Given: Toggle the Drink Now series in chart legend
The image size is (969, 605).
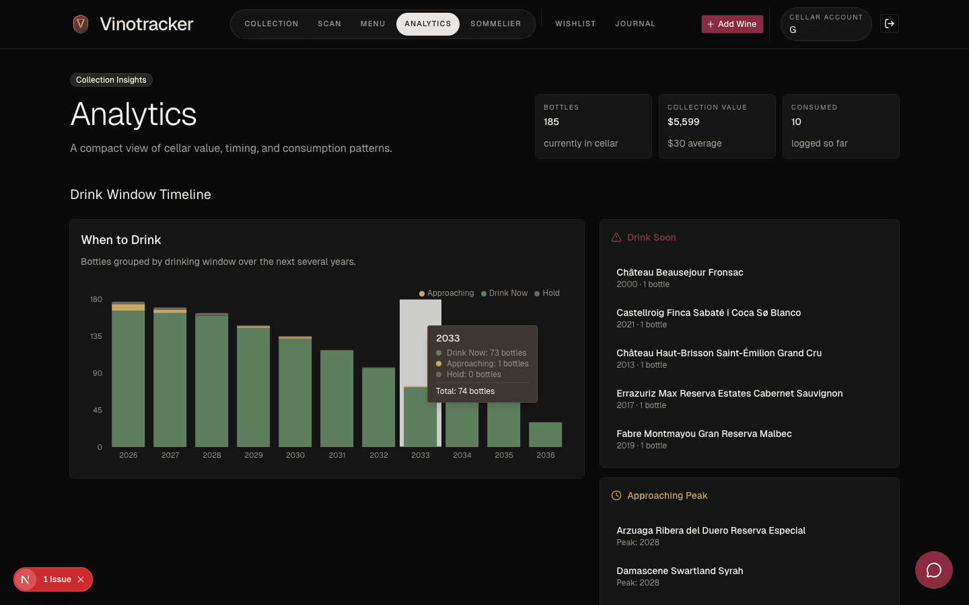Looking at the screenshot, I should pyautogui.click(x=504, y=293).
